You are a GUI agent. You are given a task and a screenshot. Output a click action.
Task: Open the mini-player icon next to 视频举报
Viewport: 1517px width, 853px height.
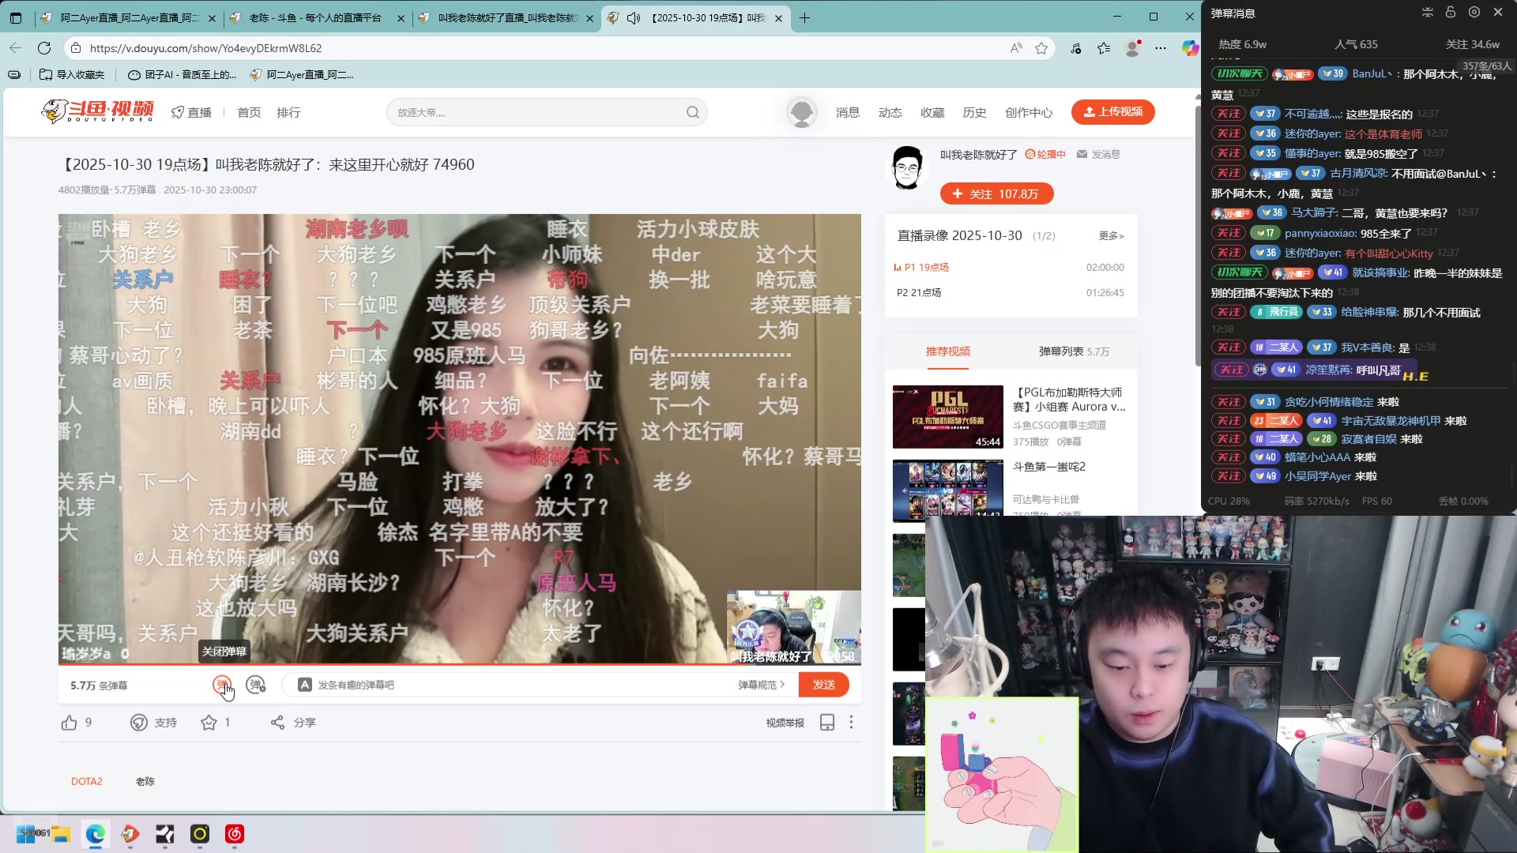pyautogui.click(x=827, y=722)
